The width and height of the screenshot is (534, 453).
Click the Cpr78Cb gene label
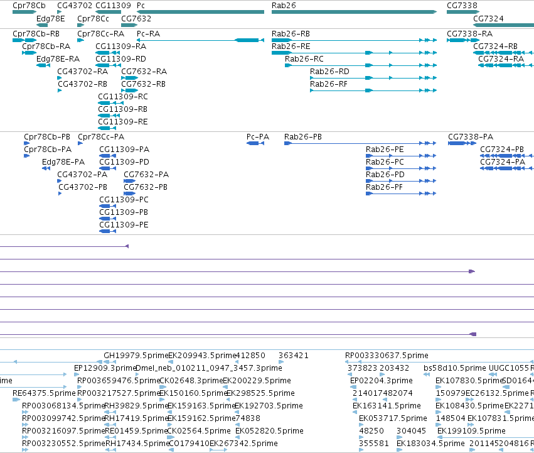(29, 6)
